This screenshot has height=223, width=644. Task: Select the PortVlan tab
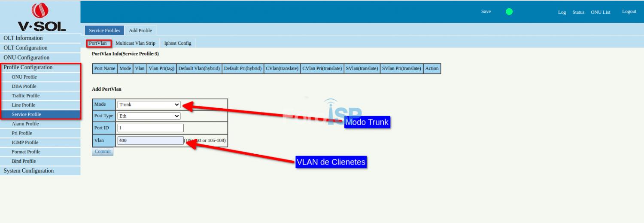98,43
